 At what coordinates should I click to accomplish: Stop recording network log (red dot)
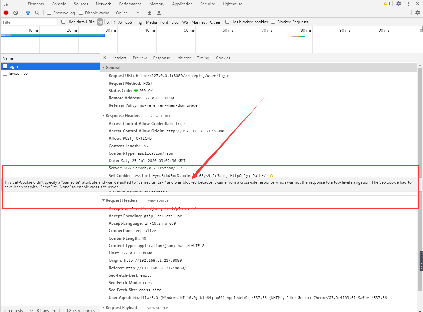(x=6, y=13)
